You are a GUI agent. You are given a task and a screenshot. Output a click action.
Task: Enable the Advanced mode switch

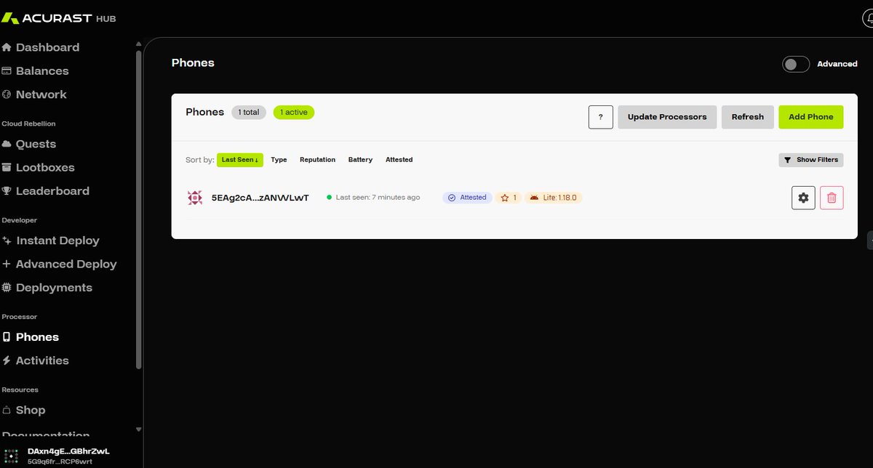(795, 64)
